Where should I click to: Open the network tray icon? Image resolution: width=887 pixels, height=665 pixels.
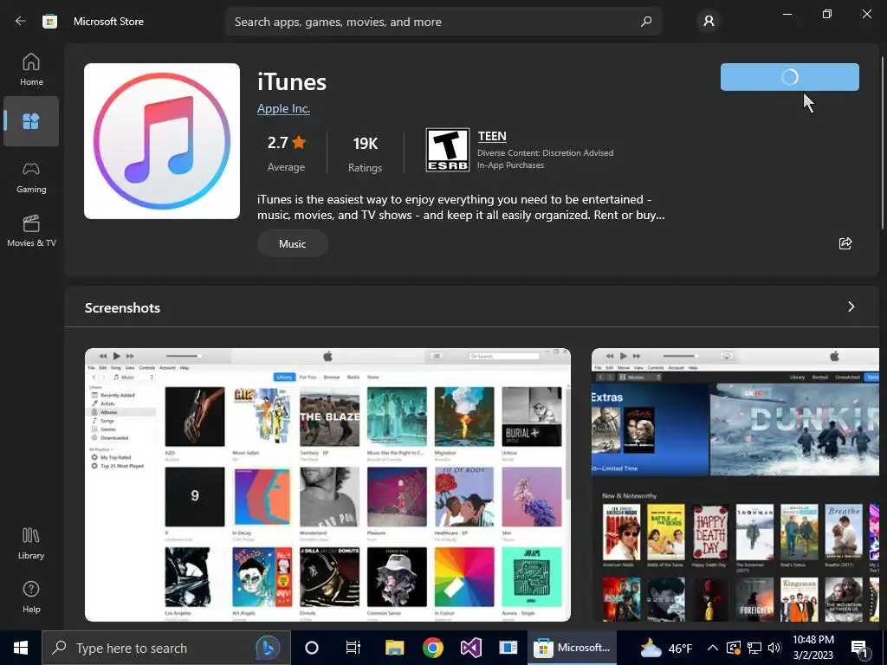[x=754, y=648]
